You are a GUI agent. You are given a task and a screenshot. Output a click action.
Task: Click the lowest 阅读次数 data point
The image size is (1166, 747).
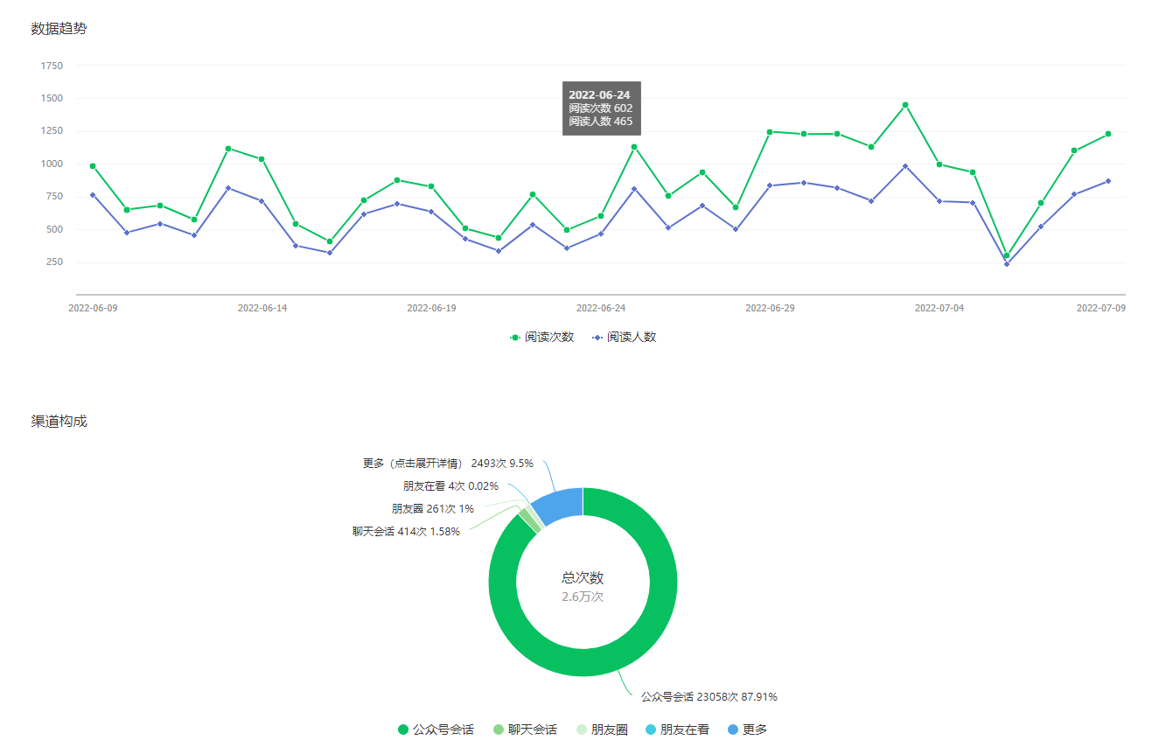tap(1007, 256)
